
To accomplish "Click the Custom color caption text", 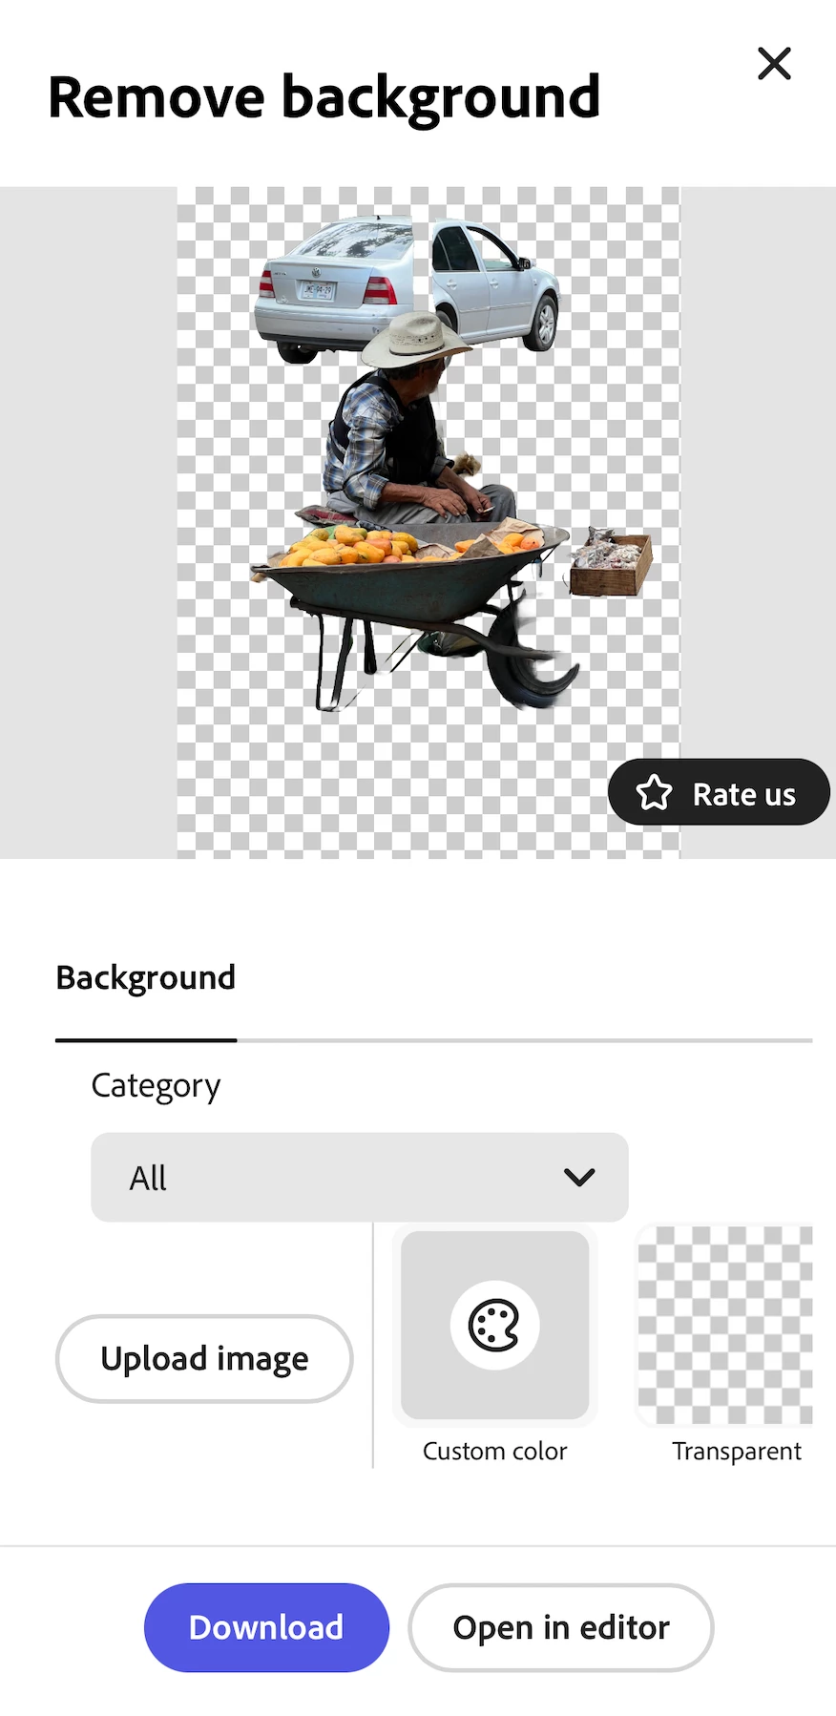I will tap(494, 1451).
